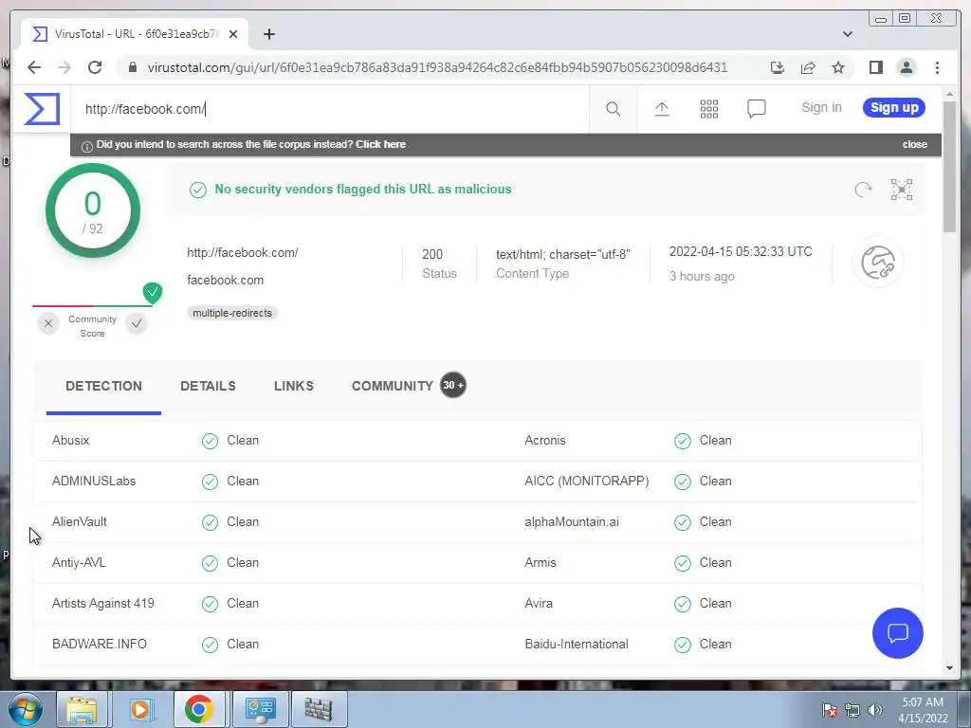The height and width of the screenshot is (728, 971).
Task: Vote URL as harmless with check icon
Action: point(137,323)
